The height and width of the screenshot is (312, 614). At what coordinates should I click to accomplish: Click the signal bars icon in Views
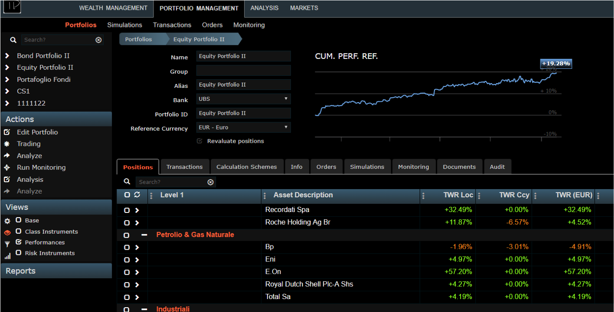pyautogui.click(x=7, y=256)
